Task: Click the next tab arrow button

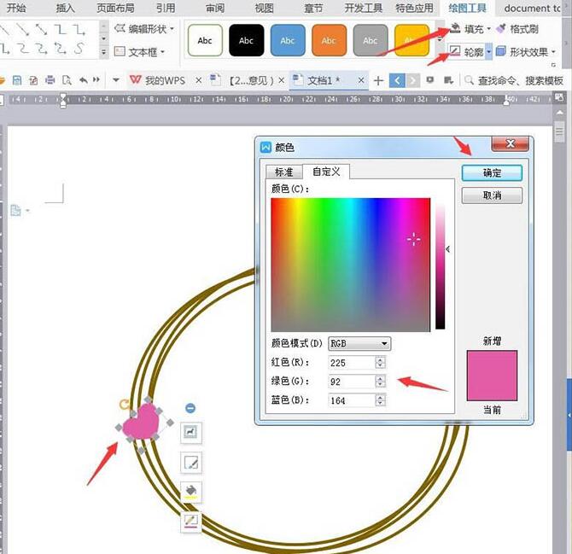Action: click(412, 80)
